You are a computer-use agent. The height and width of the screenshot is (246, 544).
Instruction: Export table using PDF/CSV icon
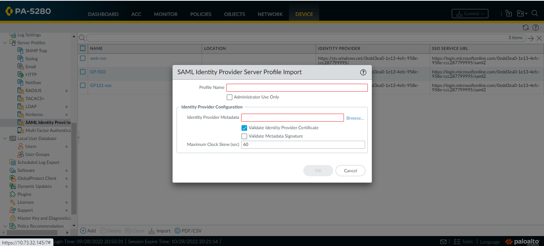178,231
